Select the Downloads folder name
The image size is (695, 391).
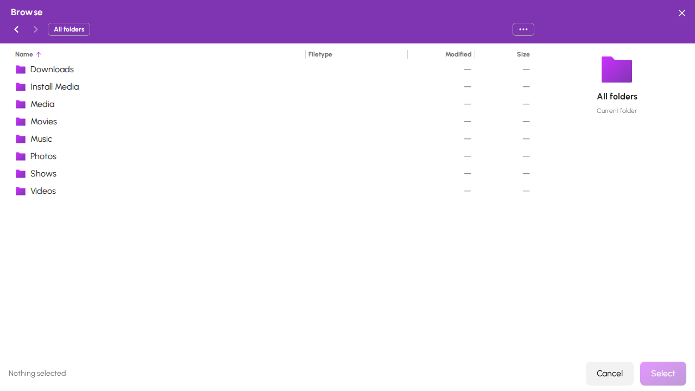coord(52,70)
